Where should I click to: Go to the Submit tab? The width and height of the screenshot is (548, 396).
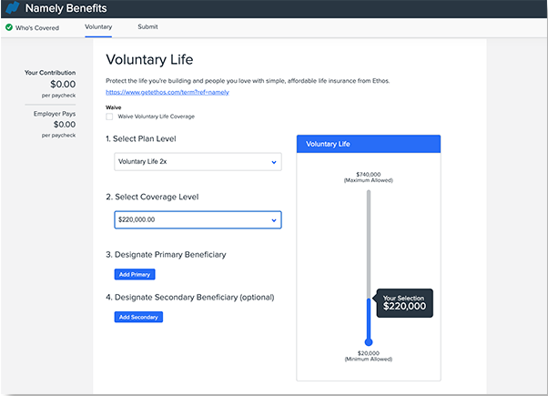click(147, 27)
